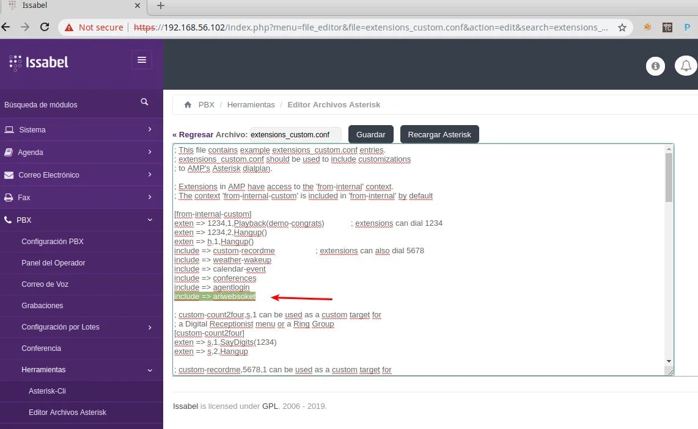Open new browser tab with plus
The height and width of the screenshot is (429, 698).
tap(161, 5)
